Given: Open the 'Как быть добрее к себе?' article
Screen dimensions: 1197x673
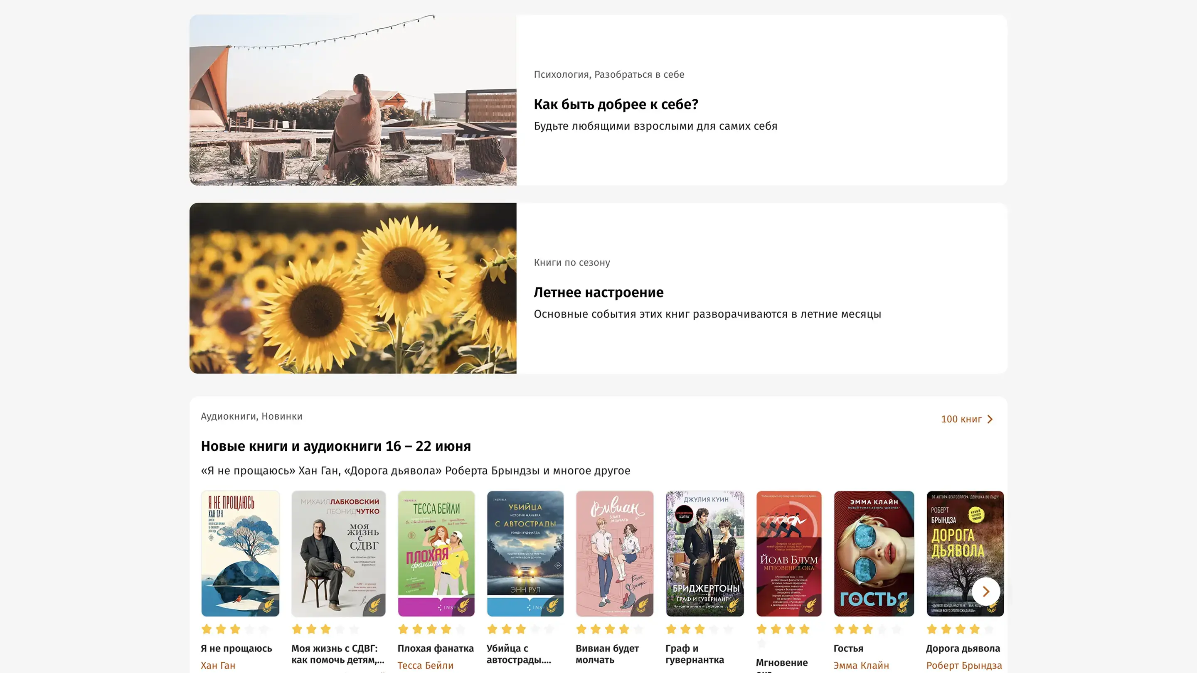Looking at the screenshot, I should pyautogui.click(x=616, y=105).
